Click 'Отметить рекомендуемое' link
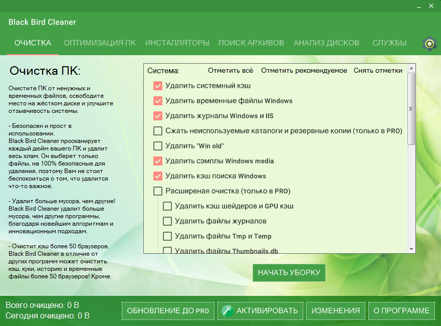 (304, 70)
